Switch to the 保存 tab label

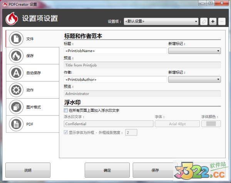click(30, 56)
